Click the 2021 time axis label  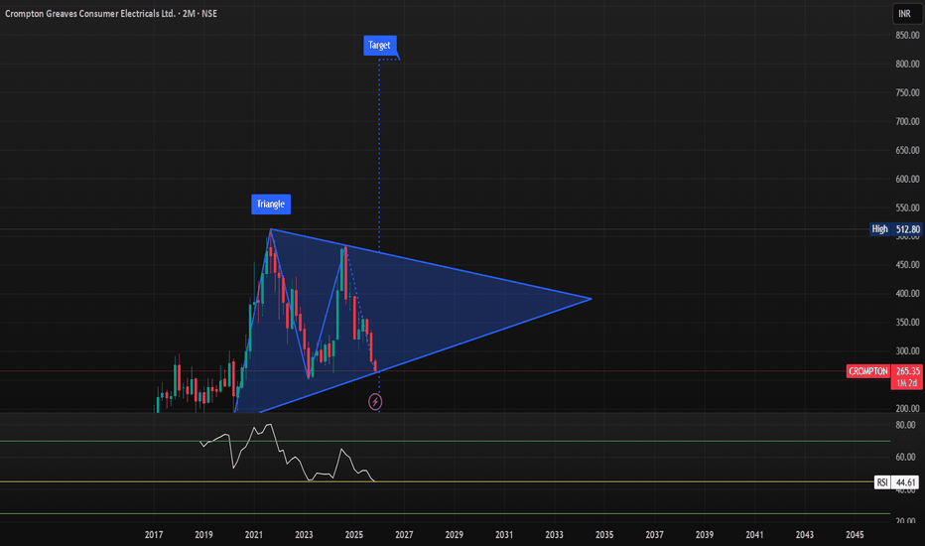pos(254,535)
